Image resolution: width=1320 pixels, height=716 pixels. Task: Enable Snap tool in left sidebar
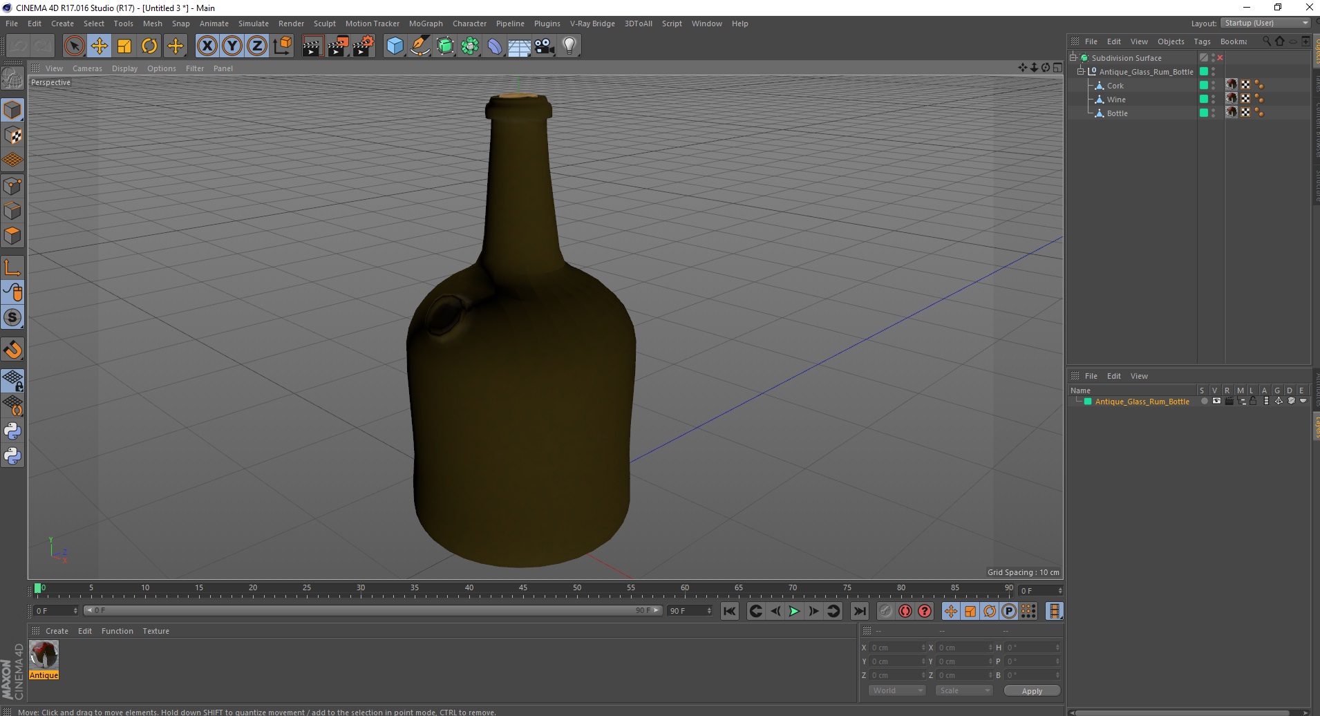point(12,318)
